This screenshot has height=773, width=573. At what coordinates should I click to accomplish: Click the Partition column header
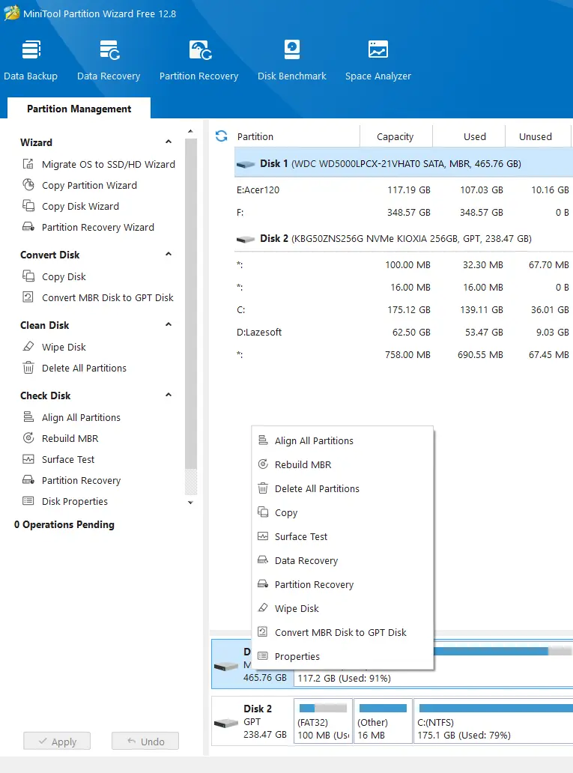pos(295,136)
